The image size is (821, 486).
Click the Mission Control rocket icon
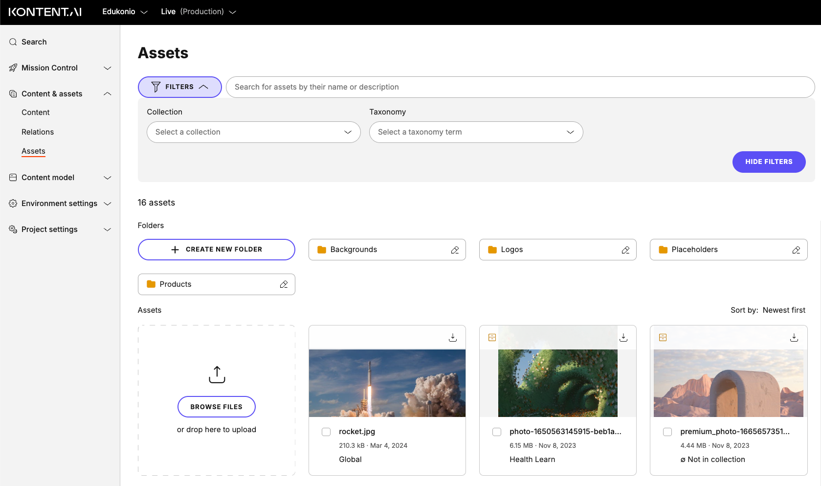13,68
